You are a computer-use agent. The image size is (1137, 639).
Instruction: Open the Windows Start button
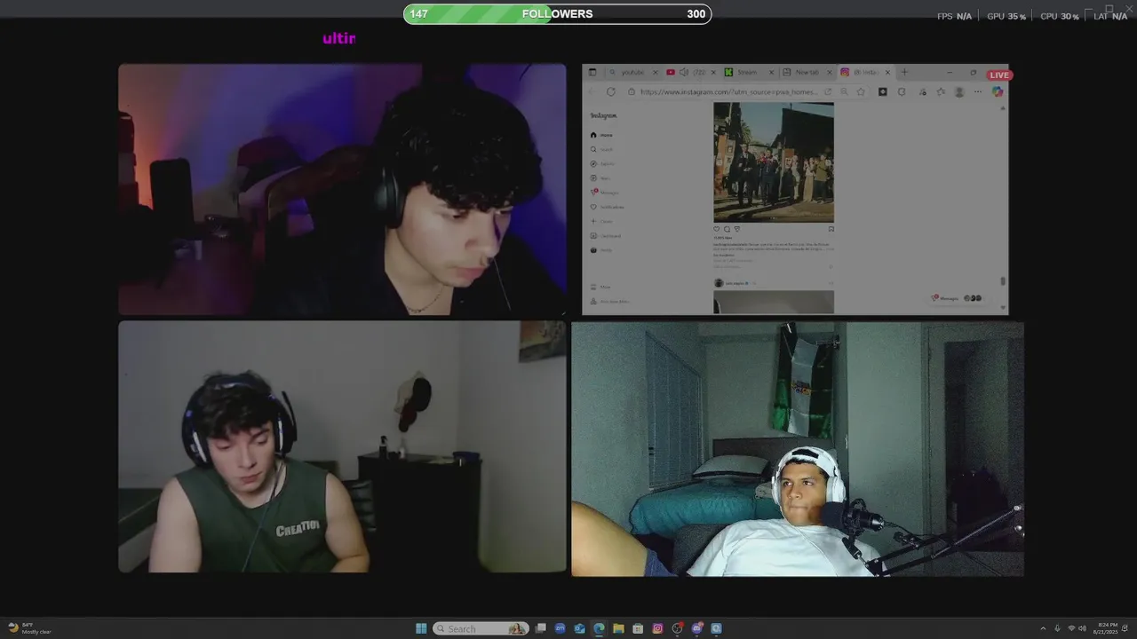pyautogui.click(x=421, y=628)
